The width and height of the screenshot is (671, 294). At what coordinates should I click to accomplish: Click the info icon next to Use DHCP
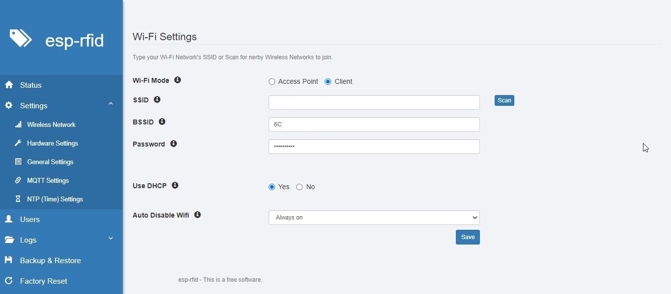click(x=175, y=185)
